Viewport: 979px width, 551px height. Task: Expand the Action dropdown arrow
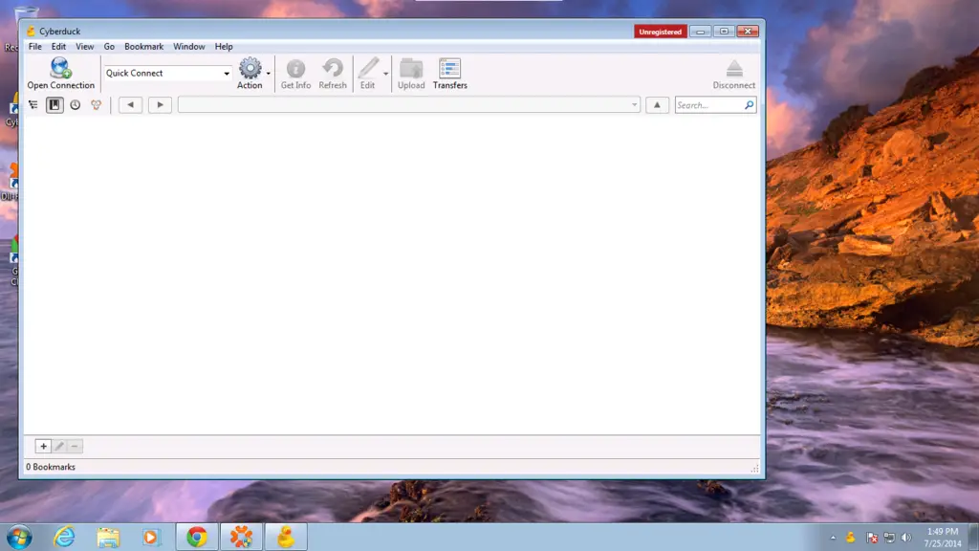point(269,74)
